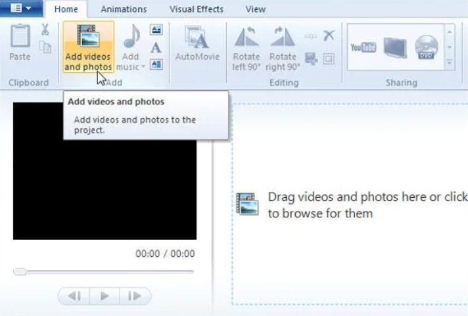Open the Visual Effects tab
468x316 pixels.
(x=196, y=9)
